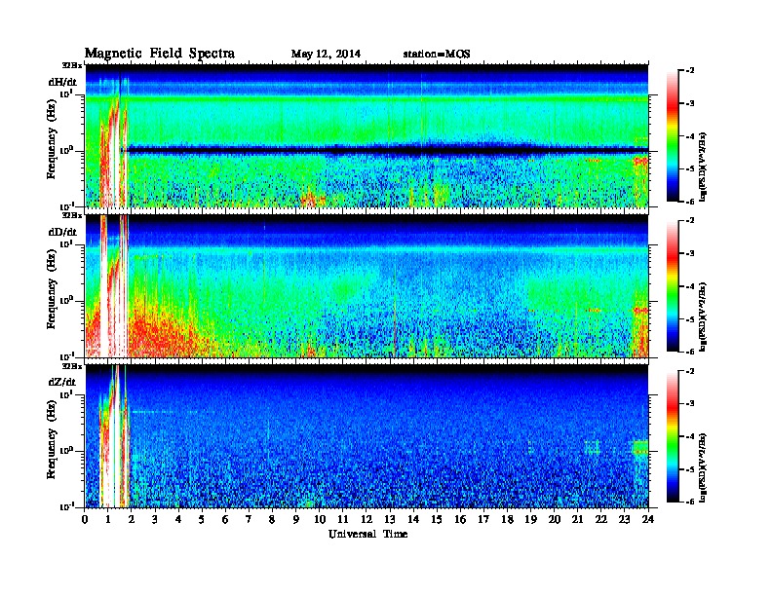This screenshot has height=596, width=772.
Task: Click hour 21 on the Universal Time axis
Action: tap(578, 519)
